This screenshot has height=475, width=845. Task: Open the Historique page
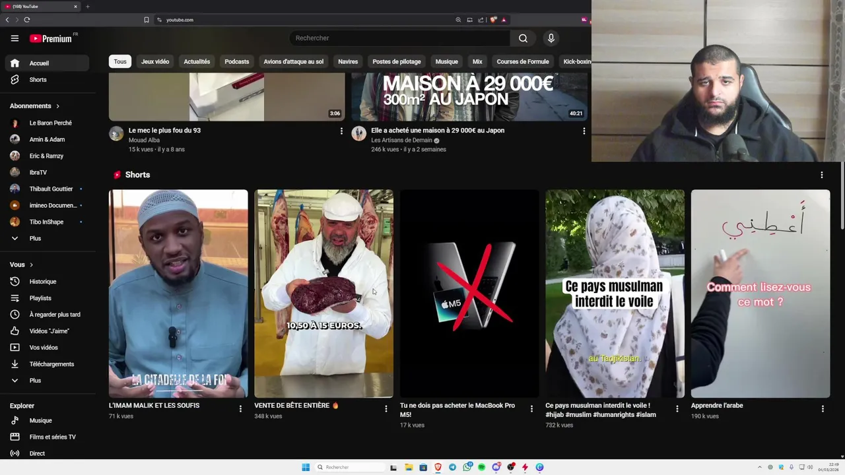point(46,282)
